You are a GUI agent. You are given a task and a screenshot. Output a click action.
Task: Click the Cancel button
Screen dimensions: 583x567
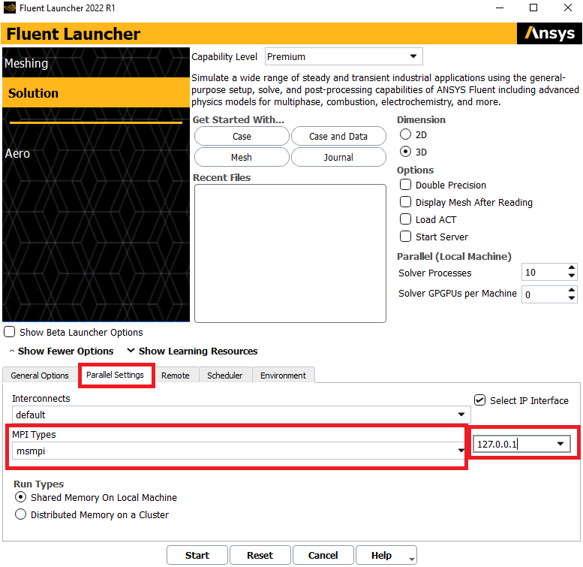(323, 555)
